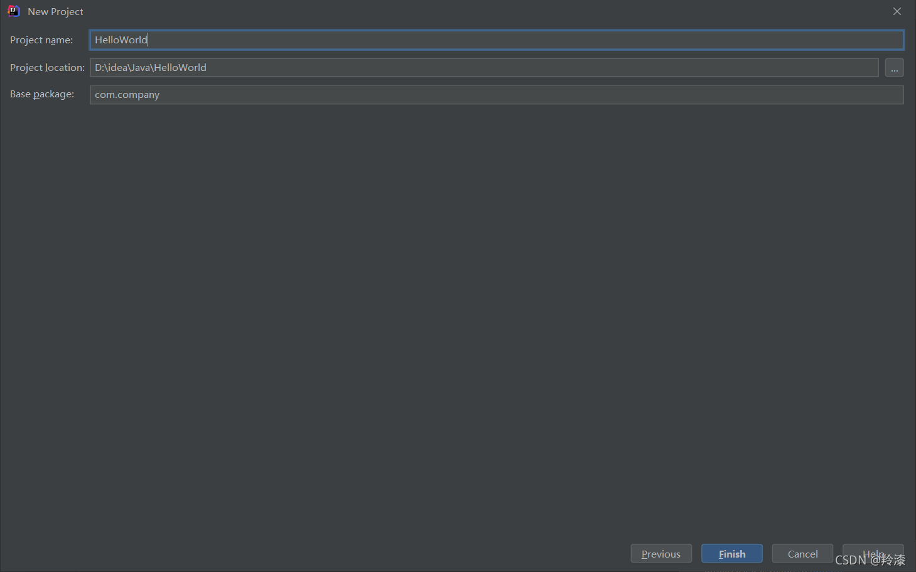The width and height of the screenshot is (916, 572).
Task: Click the IntelliJ IDEA logo icon
Action: (13, 11)
